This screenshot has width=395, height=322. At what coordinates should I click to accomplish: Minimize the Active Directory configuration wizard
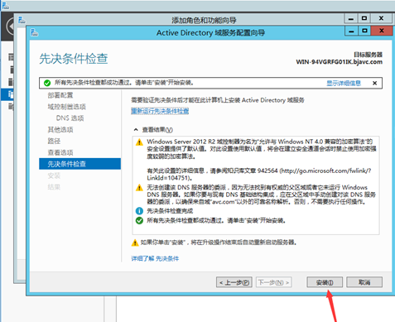(x=351, y=31)
